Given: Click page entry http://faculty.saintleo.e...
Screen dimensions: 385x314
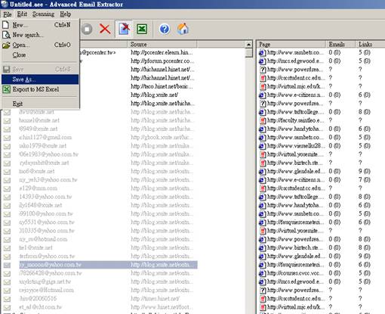Looking at the screenshot, I should coord(296,120).
